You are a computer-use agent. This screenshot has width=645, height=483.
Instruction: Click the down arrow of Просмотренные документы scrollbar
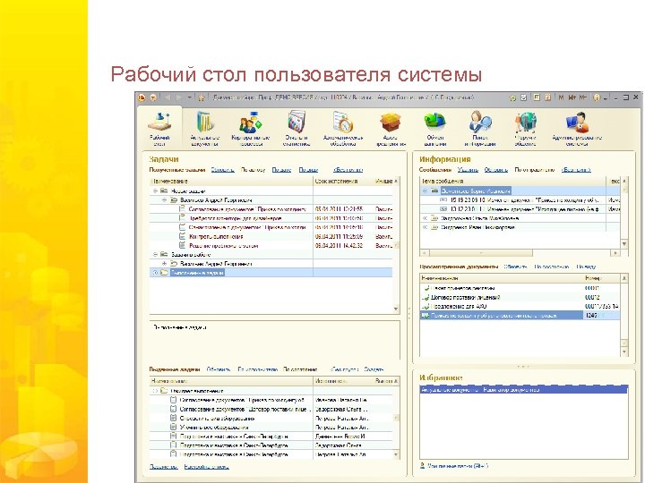624,352
